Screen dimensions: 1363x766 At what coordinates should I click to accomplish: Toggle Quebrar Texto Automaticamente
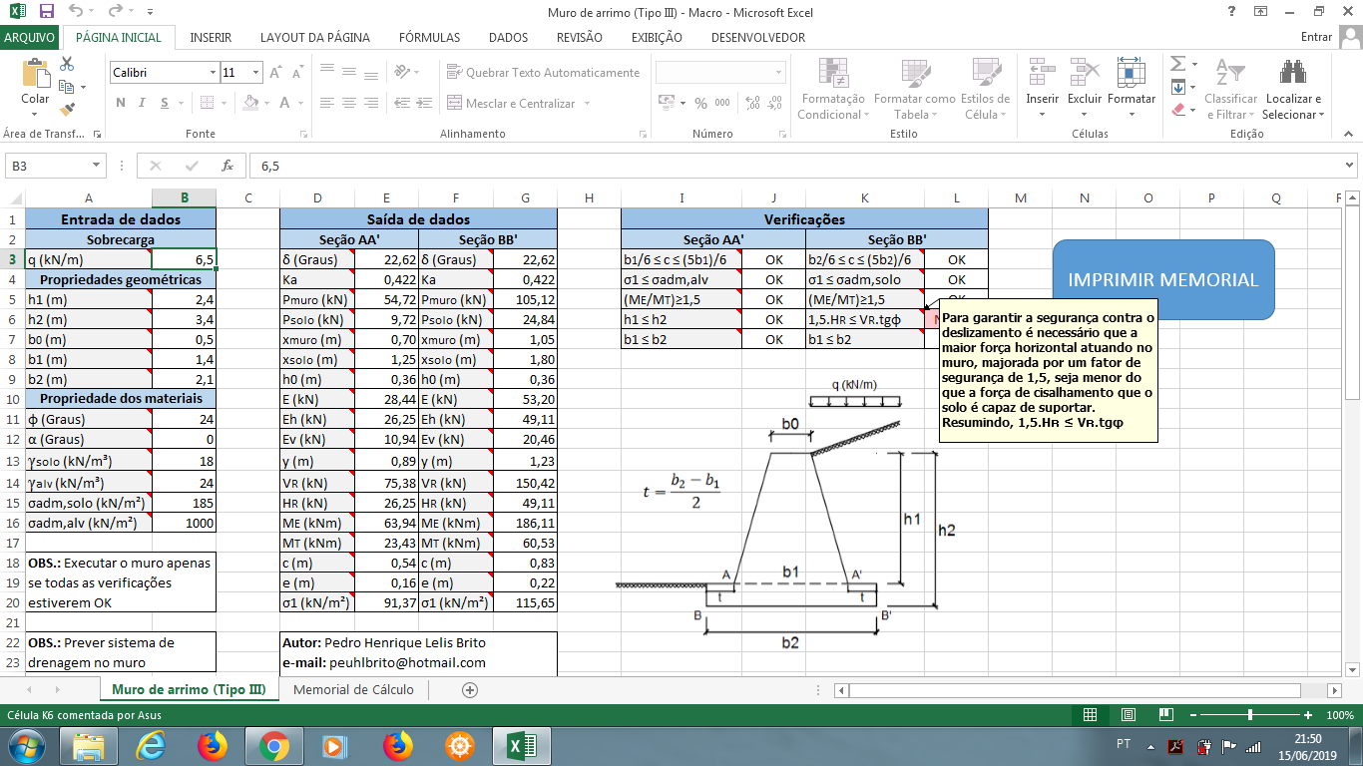pyautogui.click(x=543, y=73)
